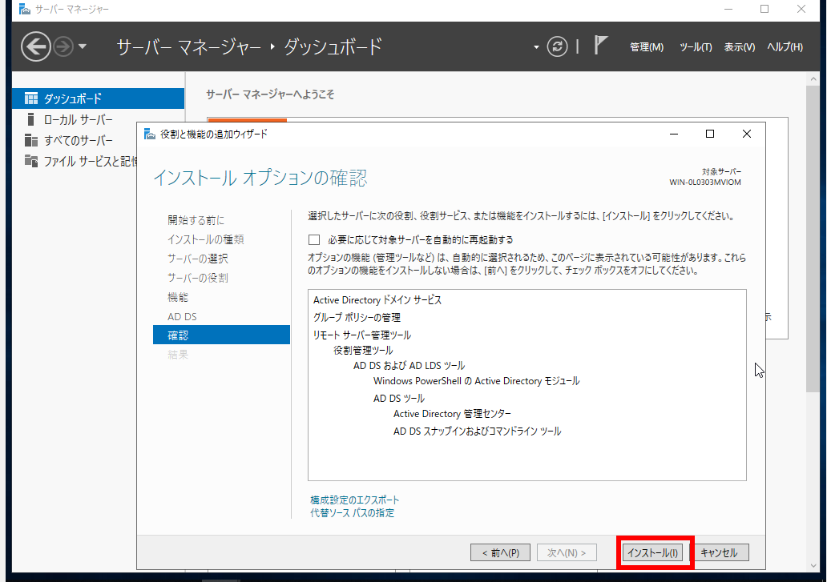The width and height of the screenshot is (827, 582).
Task: Click '役割管理ツール' list entry
Action: [x=363, y=351]
